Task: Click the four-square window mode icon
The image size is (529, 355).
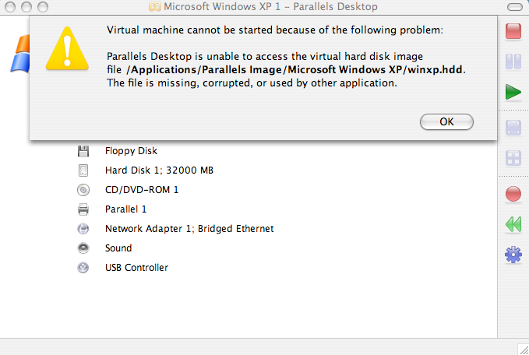Action: pos(513,158)
